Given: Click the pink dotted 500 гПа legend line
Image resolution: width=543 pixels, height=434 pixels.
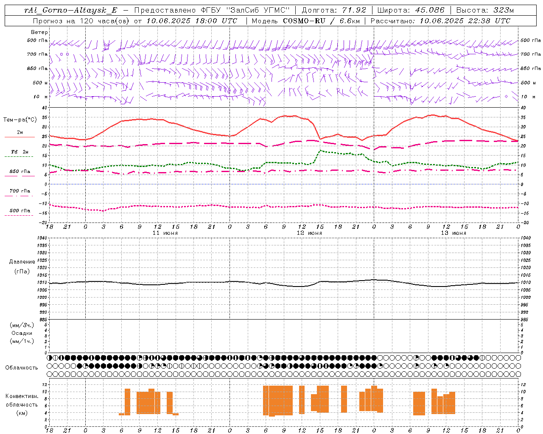Looking at the screenshot, I should tap(19, 216).
